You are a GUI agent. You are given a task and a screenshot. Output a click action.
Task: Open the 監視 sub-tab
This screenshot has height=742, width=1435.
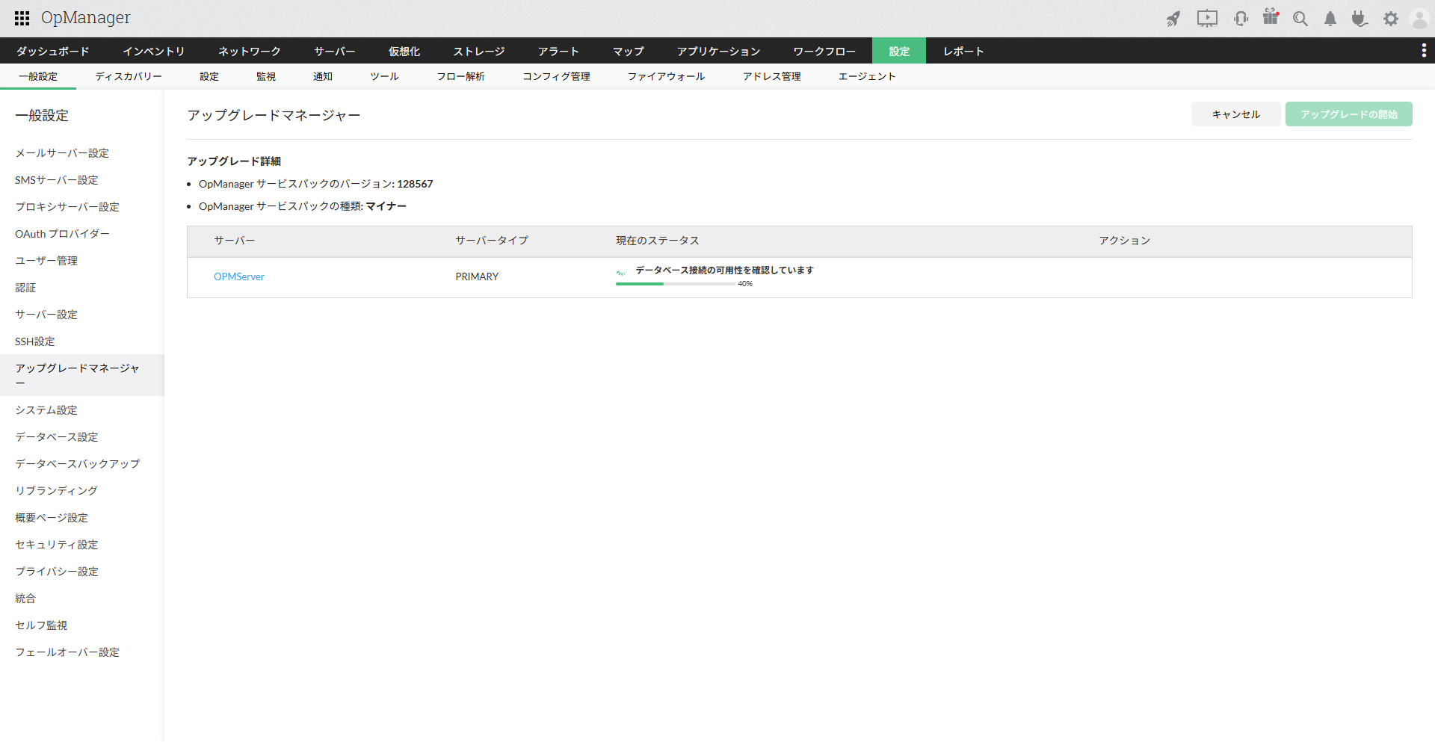point(266,76)
